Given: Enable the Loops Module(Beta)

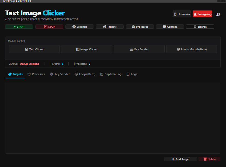Looking at the screenshot, I should (192, 49).
